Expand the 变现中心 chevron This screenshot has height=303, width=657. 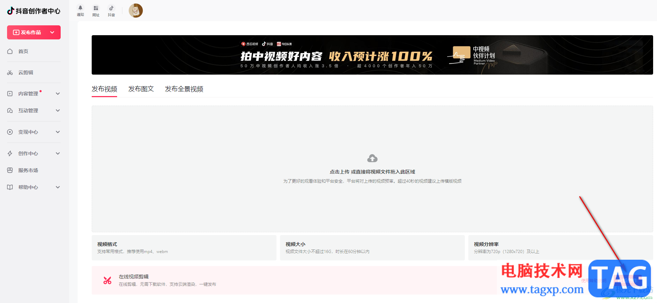(58, 132)
